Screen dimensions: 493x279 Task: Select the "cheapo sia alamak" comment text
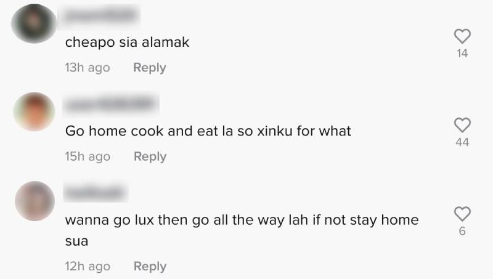click(128, 42)
